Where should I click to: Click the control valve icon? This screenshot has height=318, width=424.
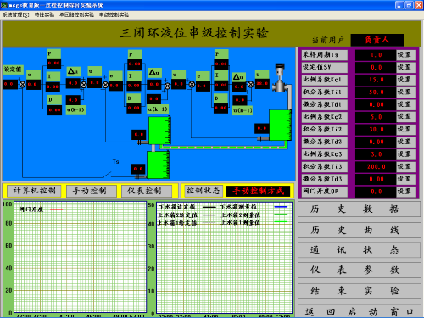(x=280, y=78)
